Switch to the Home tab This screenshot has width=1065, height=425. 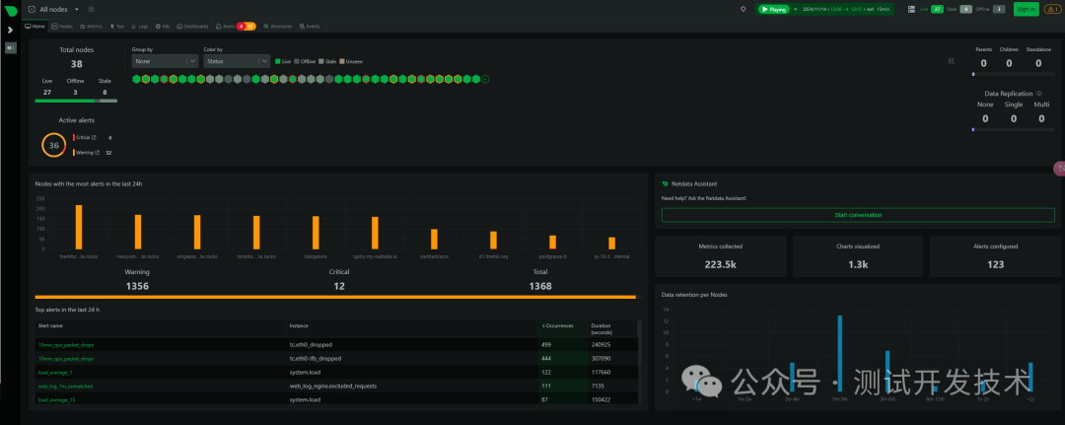click(x=35, y=26)
